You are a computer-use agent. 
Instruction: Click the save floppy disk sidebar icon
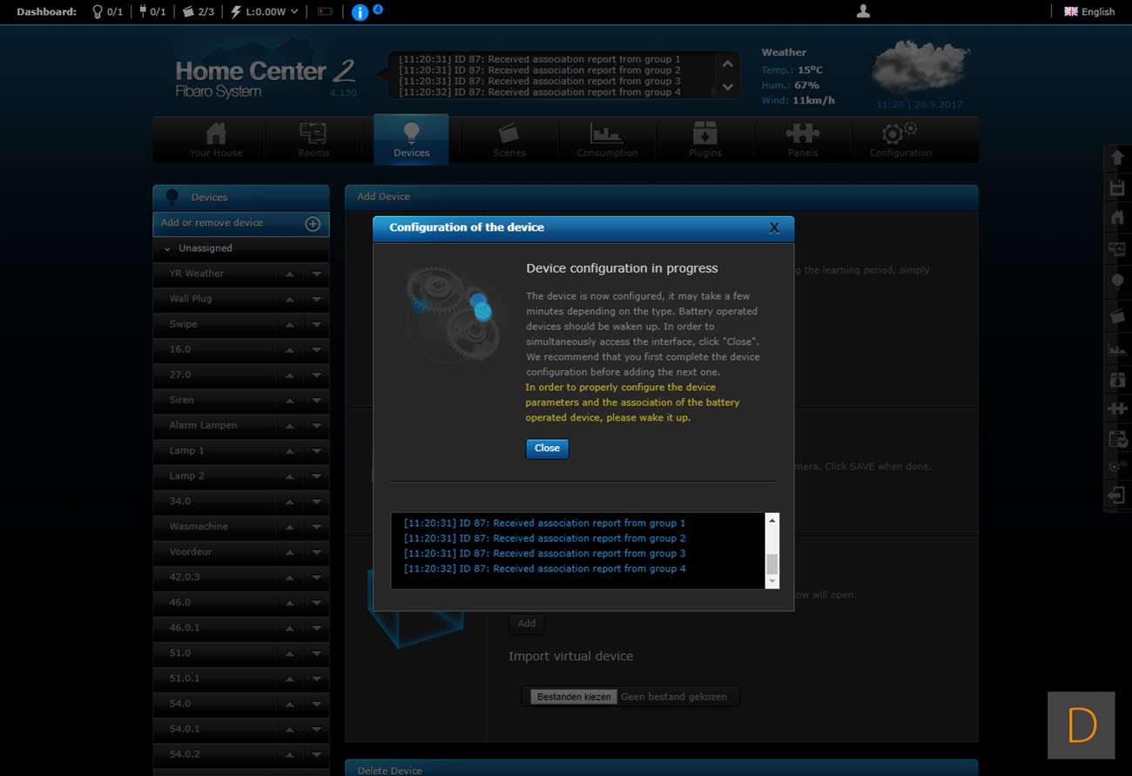point(1116,188)
